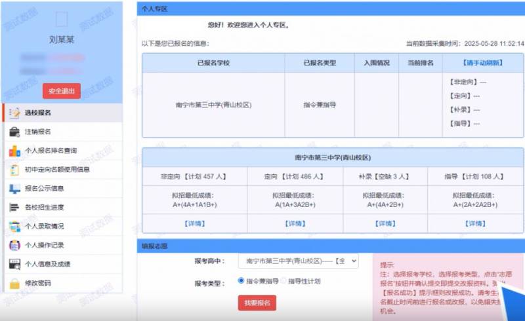Click the 注销报名 briefcase icon

[14, 132]
